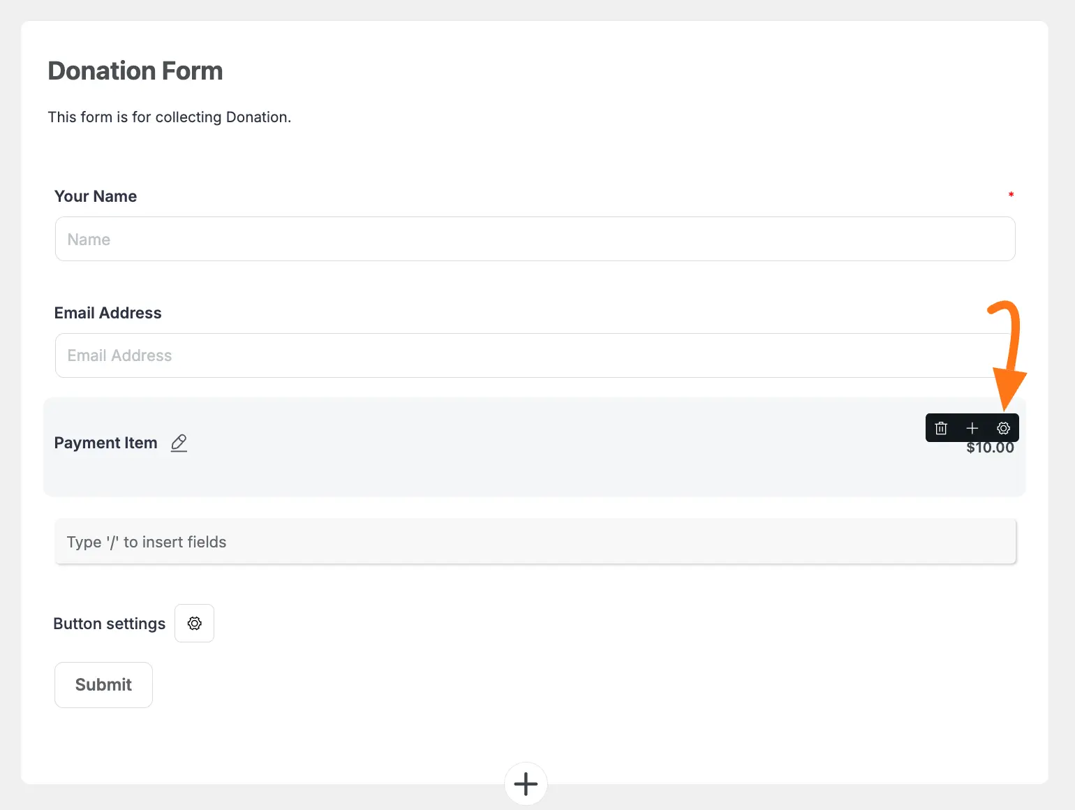Click the red required asterisk
The width and height of the screenshot is (1075, 810).
(x=1011, y=195)
